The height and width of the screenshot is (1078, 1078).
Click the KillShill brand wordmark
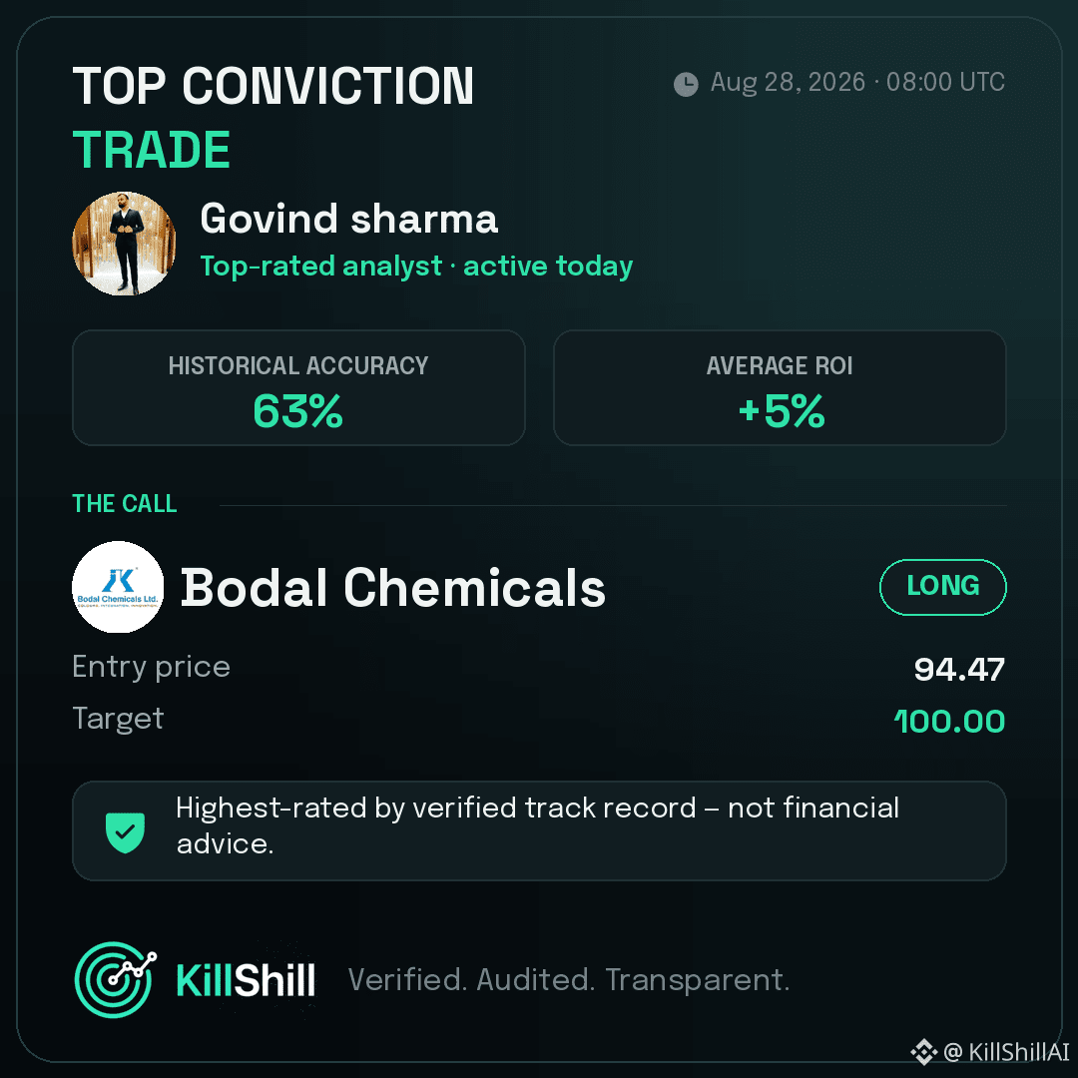[246, 980]
